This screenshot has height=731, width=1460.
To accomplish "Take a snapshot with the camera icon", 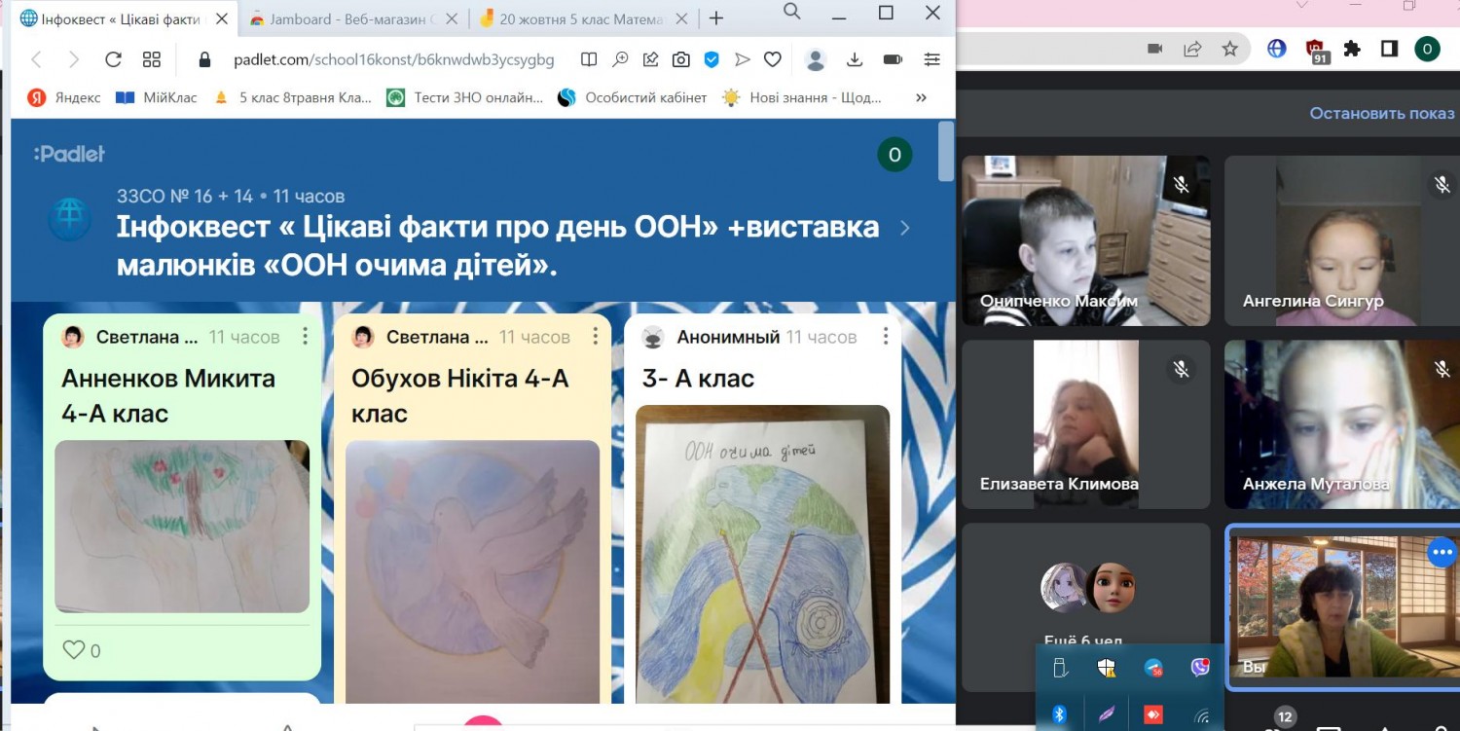I will pyautogui.click(x=681, y=59).
